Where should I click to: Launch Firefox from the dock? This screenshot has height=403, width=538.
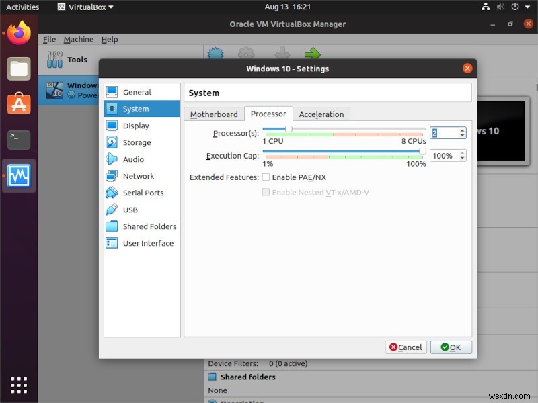(18, 31)
